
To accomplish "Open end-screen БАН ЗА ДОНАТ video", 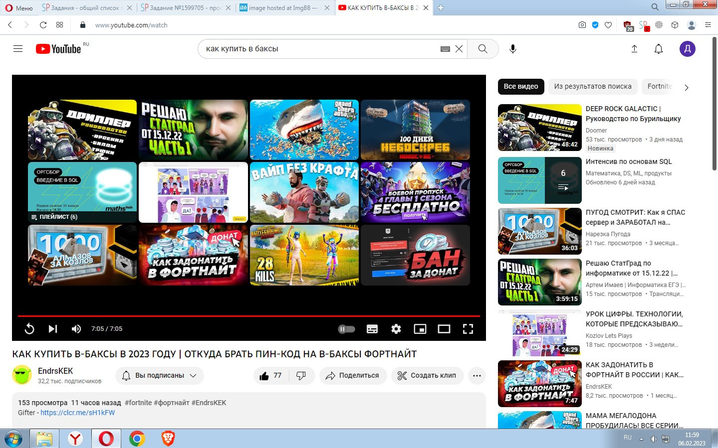I will tap(415, 255).
